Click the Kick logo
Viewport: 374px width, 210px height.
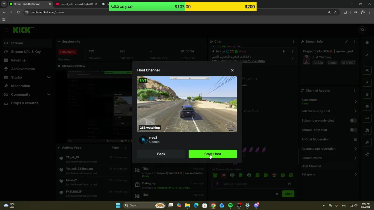pyautogui.click(x=23, y=30)
